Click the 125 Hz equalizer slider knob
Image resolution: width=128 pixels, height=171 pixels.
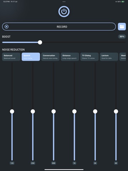click(x=12, y=112)
